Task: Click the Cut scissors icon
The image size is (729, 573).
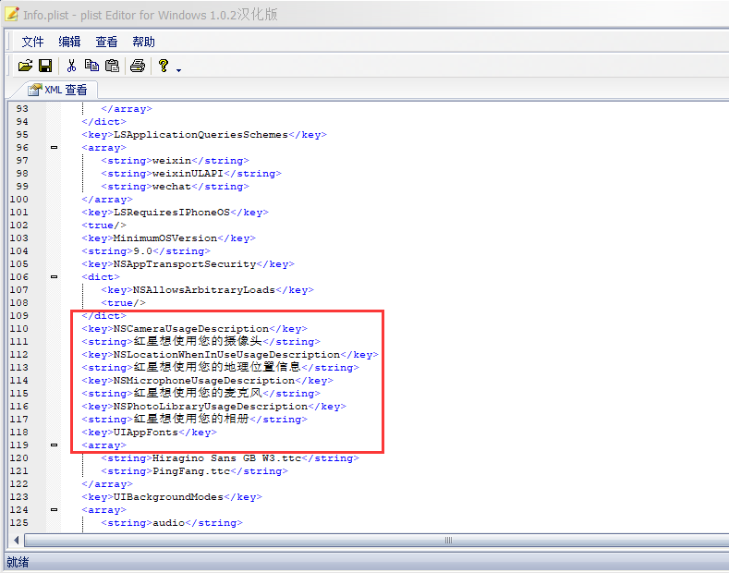Action: [71, 66]
